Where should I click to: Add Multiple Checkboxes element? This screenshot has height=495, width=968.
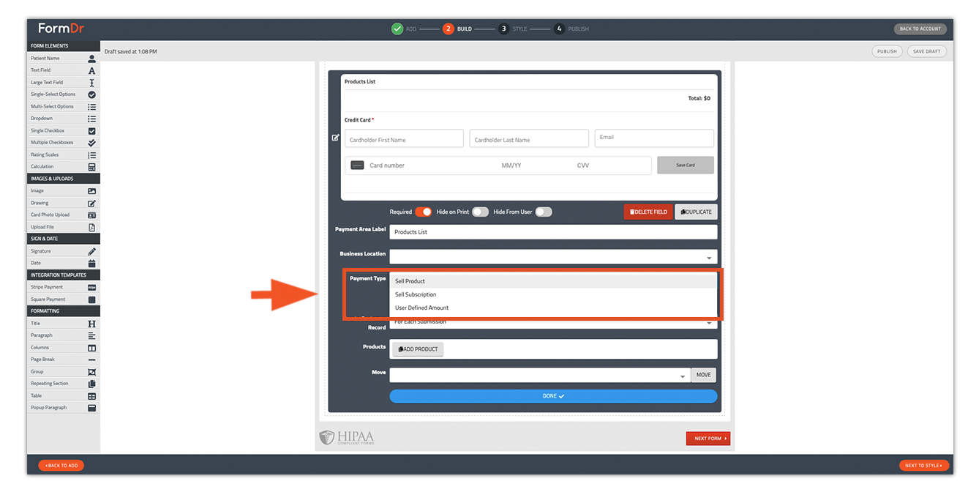pyautogui.click(x=63, y=143)
